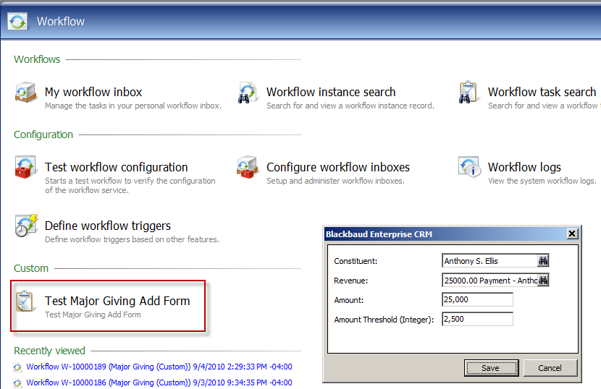Image resolution: width=601 pixels, height=389 pixels.
Task: Click the Workflow logs info icon
Action: (469, 166)
